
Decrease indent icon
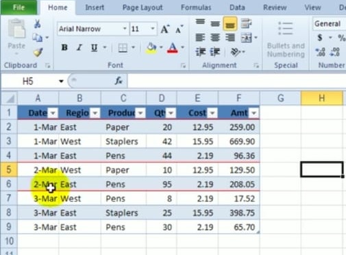(200, 52)
